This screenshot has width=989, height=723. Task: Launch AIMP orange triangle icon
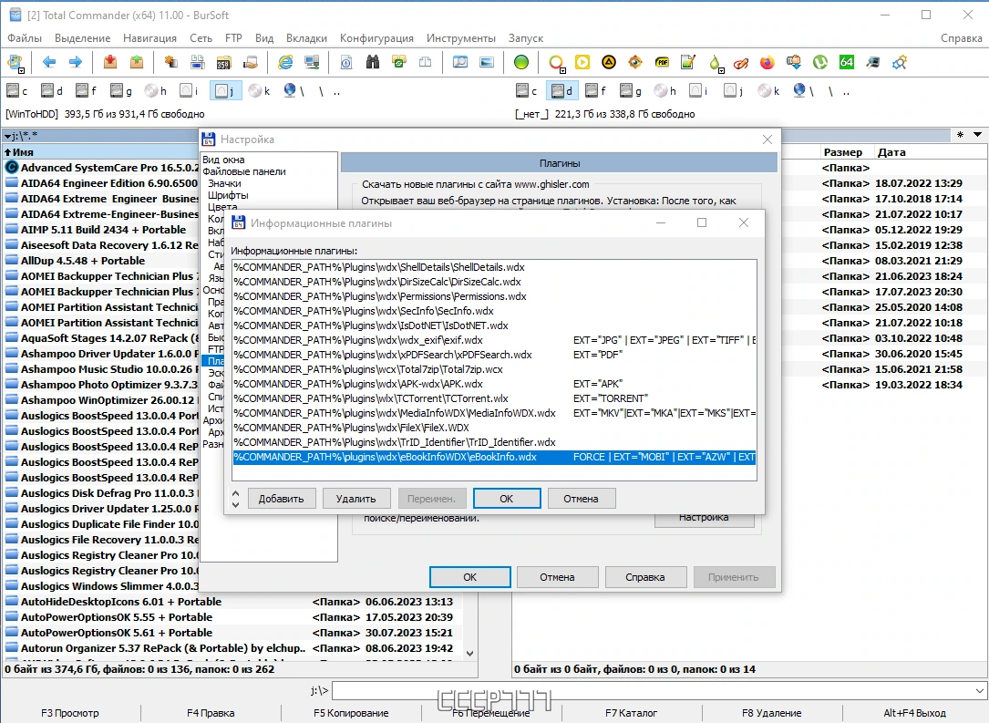click(x=609, y=62)
